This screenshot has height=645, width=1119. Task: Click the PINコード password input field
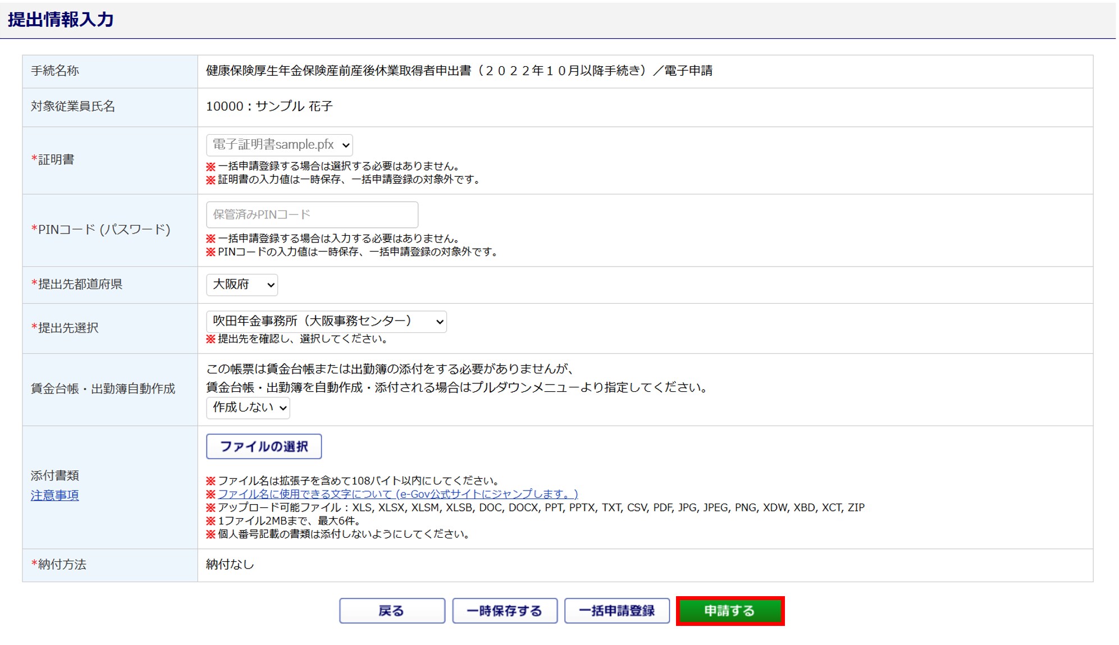click(312, 214)
